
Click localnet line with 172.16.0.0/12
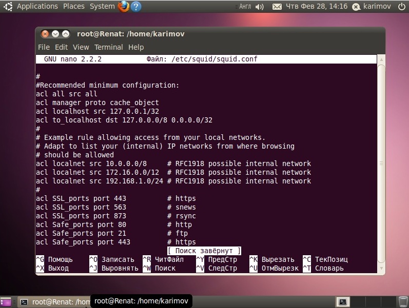(x=173, y=172)
